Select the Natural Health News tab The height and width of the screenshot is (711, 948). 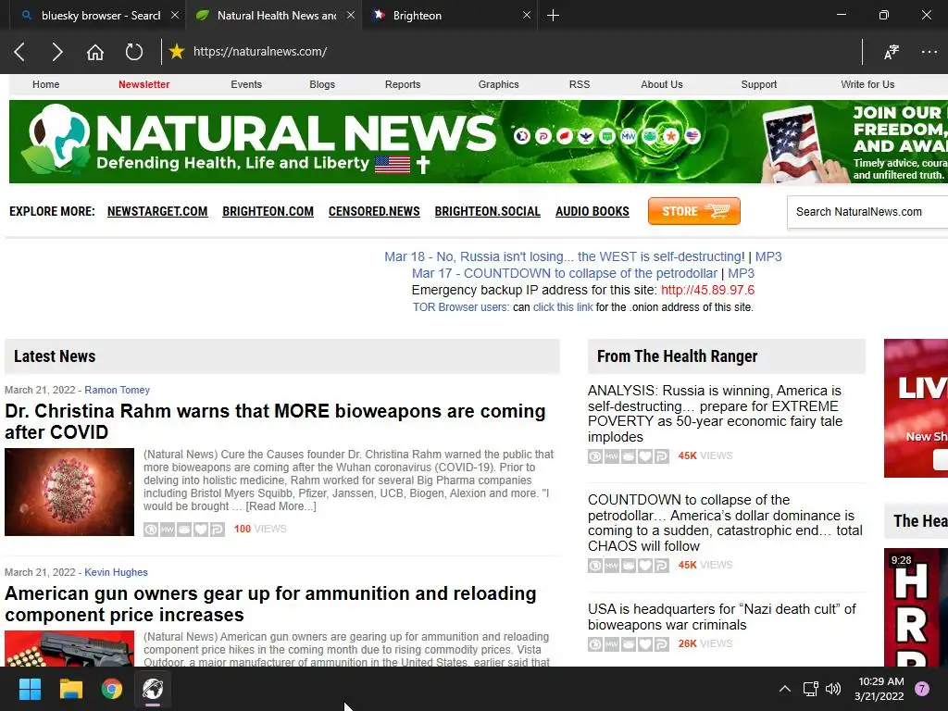pos(274,15)
